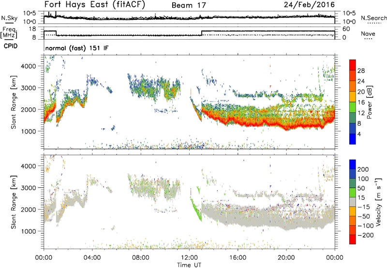Image resolution: width=387 pixels, height=268 pixels.
Task: Click the green velocity streak near 12:30 UT
Action: coord(196,209)
